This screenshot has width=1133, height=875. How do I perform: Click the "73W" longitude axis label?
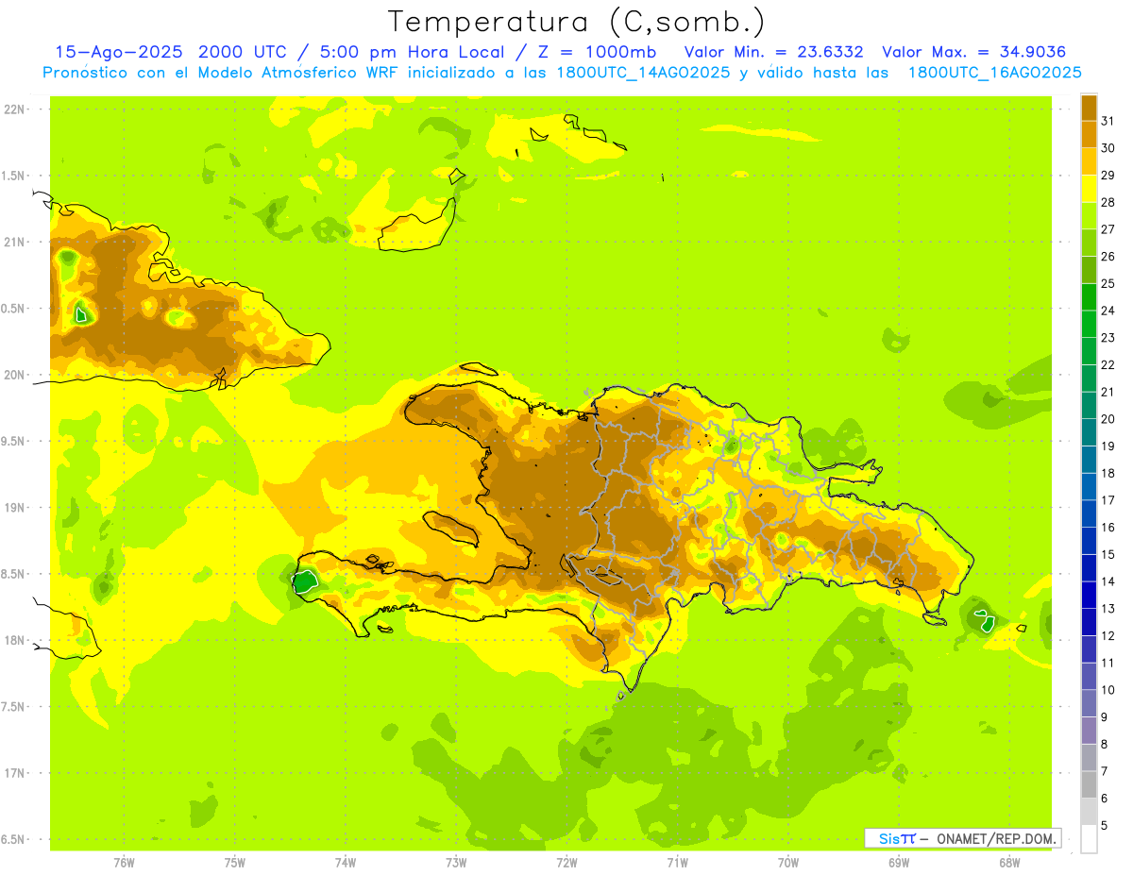[456, 862]
